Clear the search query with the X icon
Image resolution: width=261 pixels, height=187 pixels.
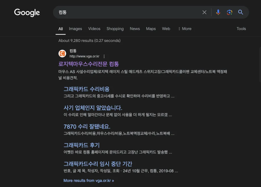click(205, 12)
